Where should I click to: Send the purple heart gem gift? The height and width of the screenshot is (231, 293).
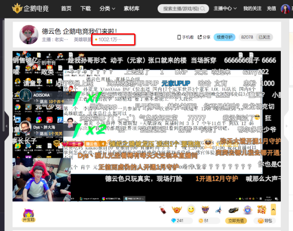coord(248,210)
